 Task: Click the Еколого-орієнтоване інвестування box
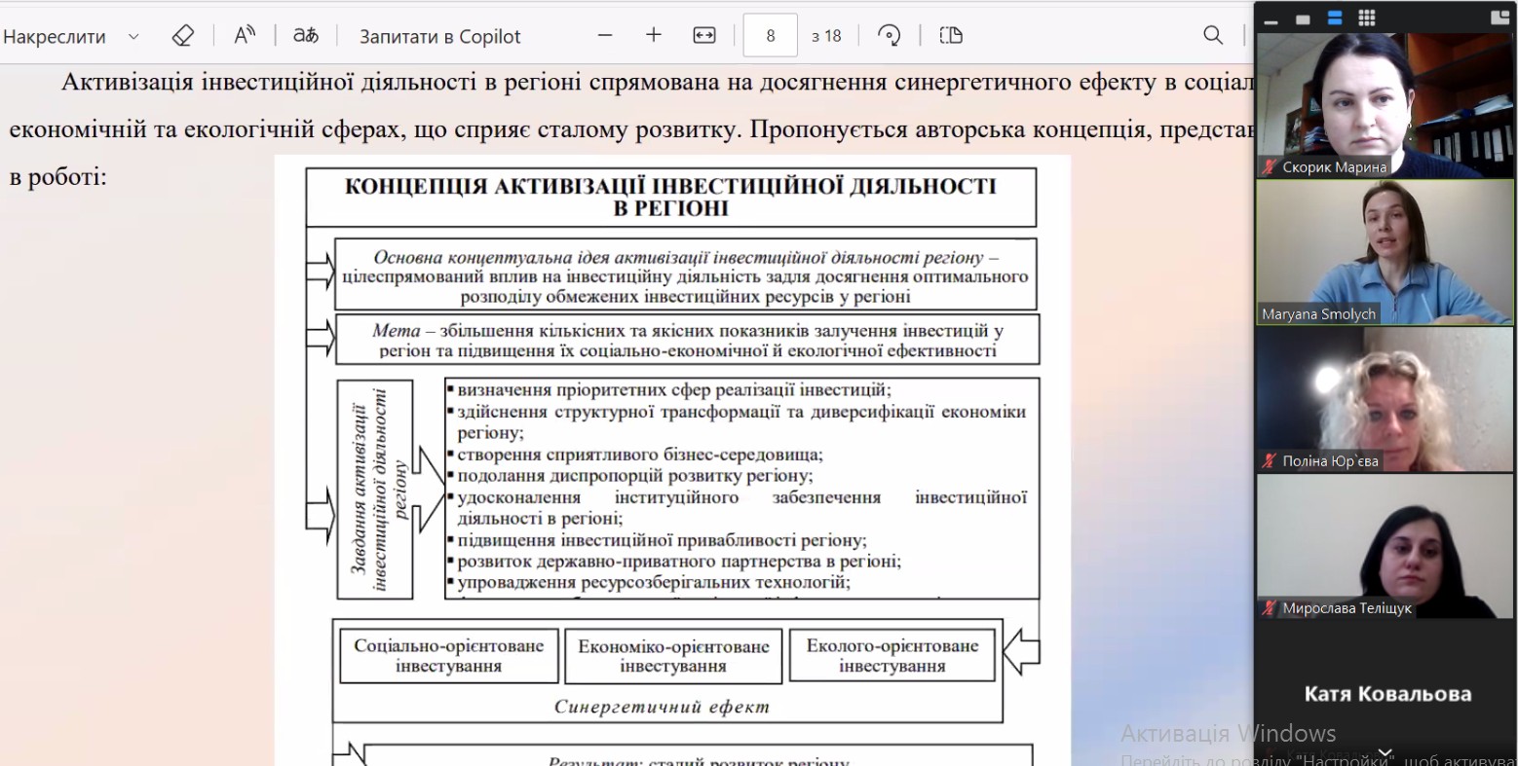pyautogui.click(x=892, y=656)
